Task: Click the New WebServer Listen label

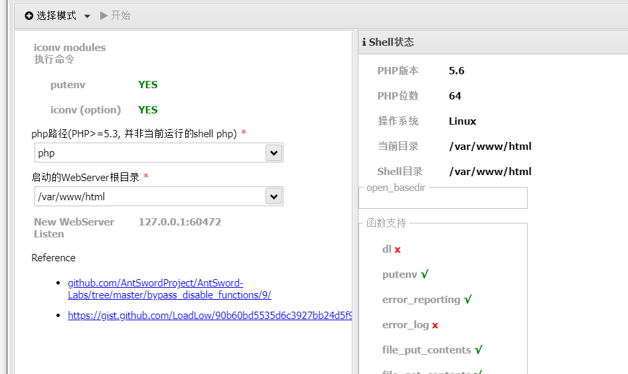Action: 74,227
